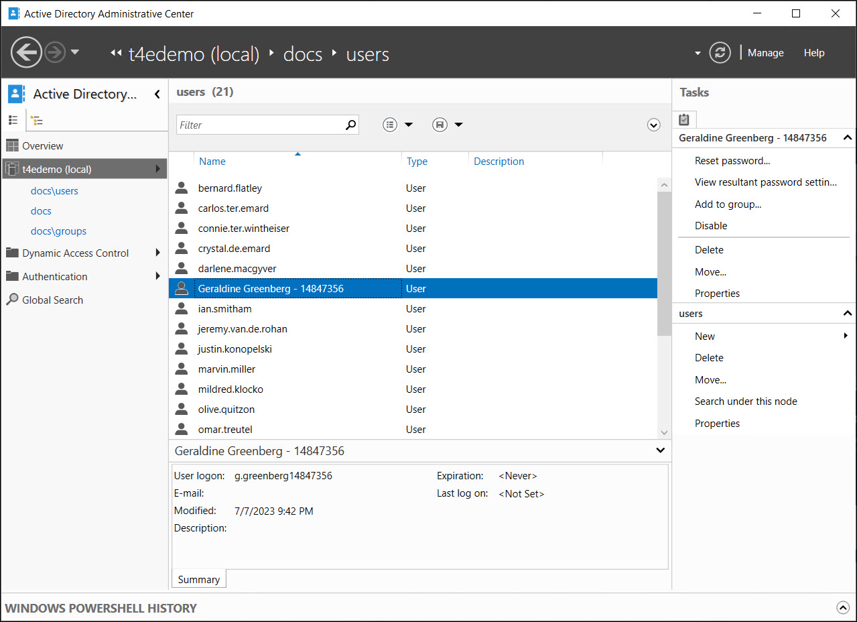Viewport: 857px width, 622px height.
Task: Click the magnifier icon in Filter box
Action: (350, 125)
